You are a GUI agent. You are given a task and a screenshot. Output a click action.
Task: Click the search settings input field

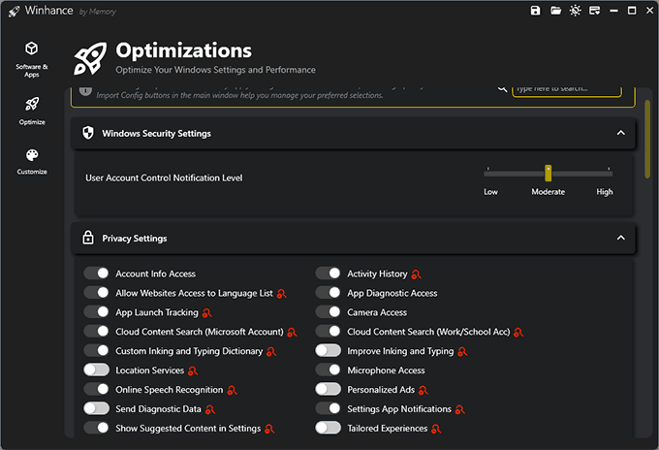566,89
